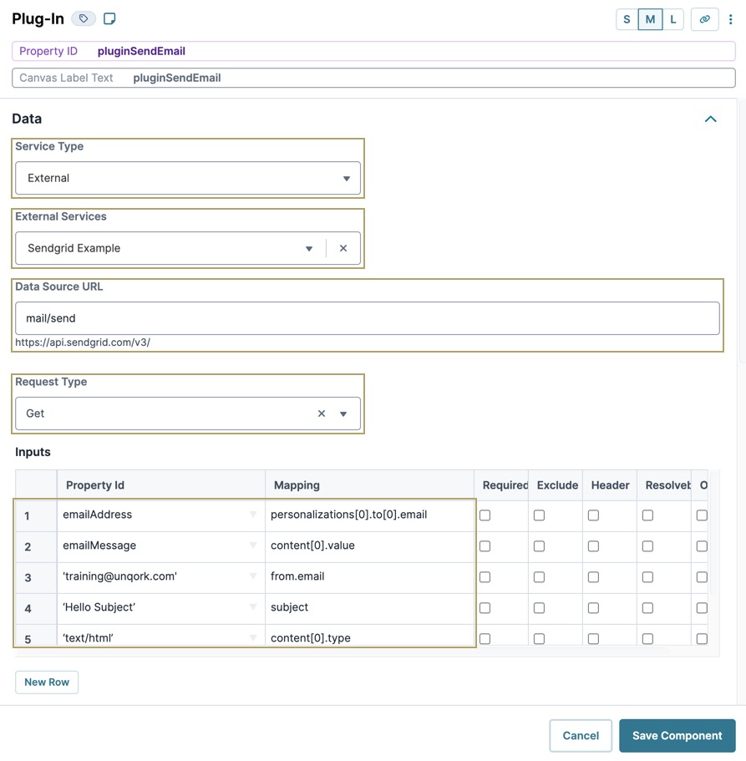Screen dimensions: 746x761
Task: Open the three-dot more options menu
Action: coord(730,19)
